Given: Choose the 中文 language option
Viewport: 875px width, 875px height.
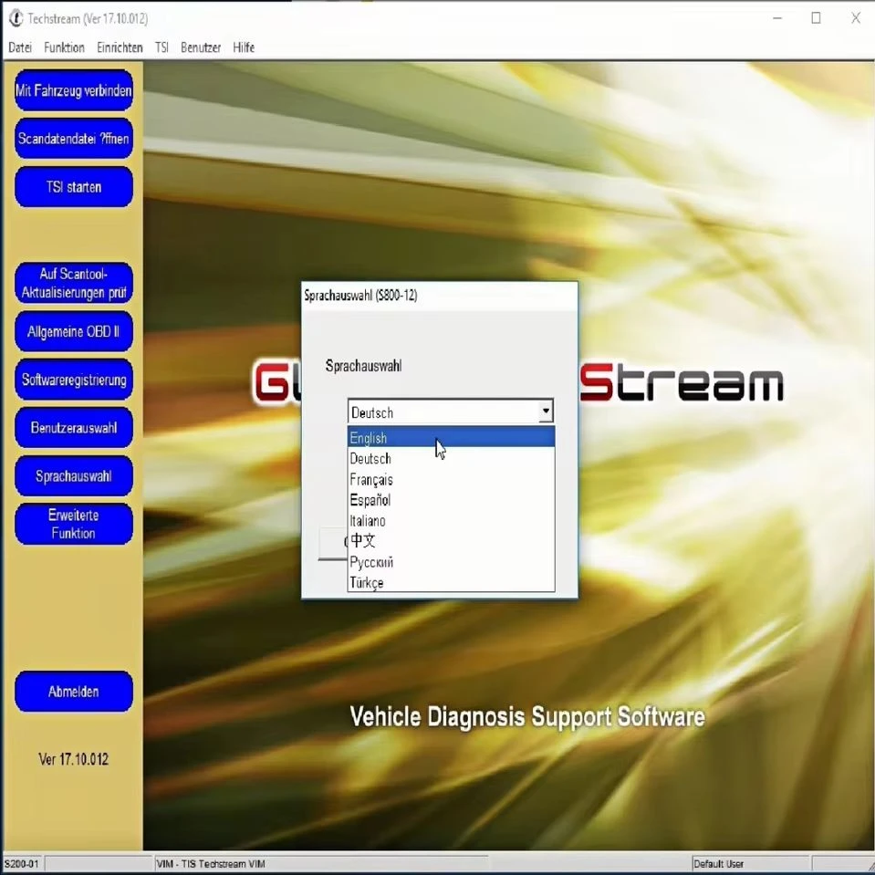Looking at the screenshot, I should click(x=451, y=541).
